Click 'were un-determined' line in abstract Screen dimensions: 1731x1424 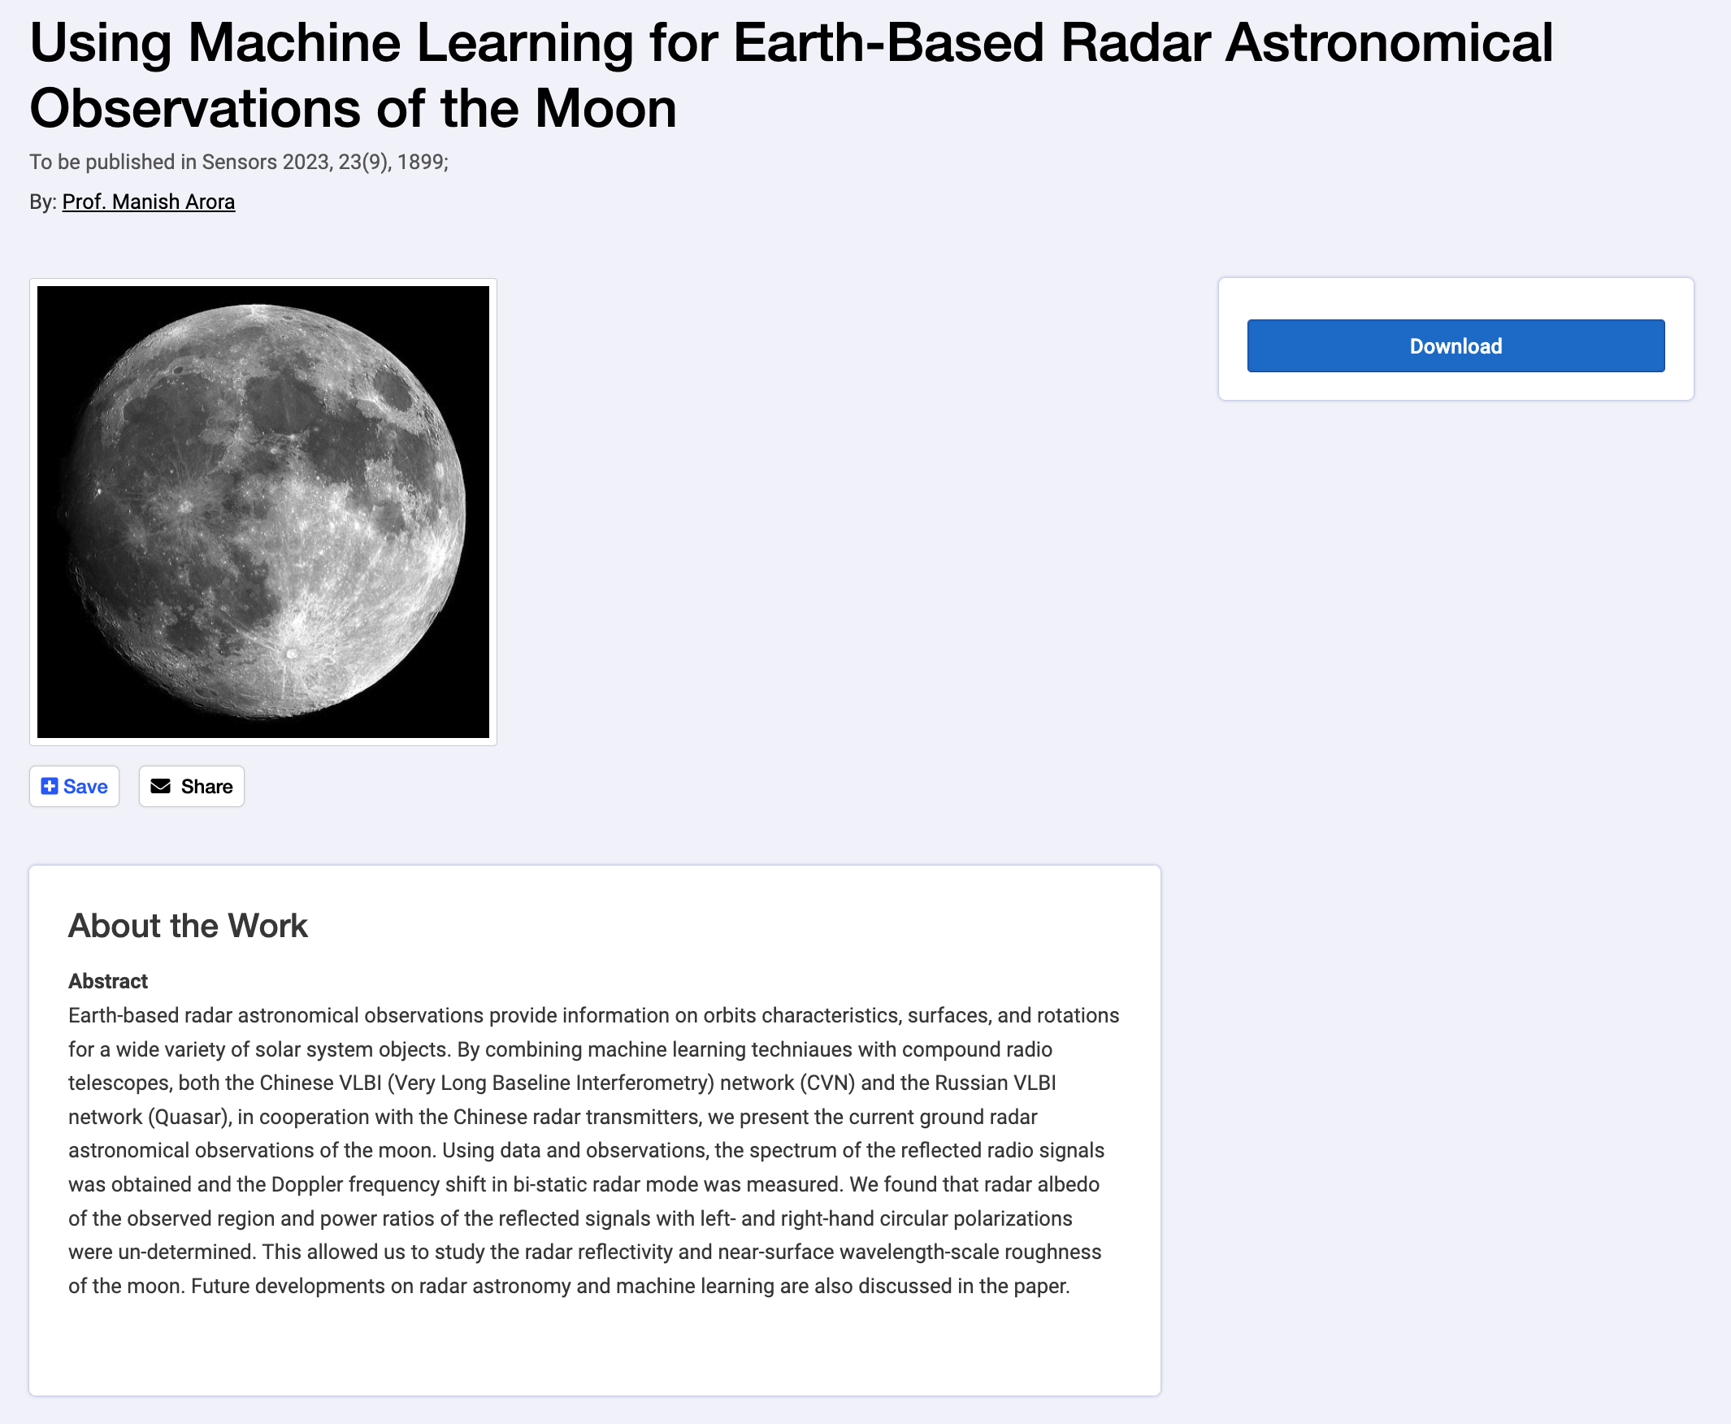[162, 1253]
